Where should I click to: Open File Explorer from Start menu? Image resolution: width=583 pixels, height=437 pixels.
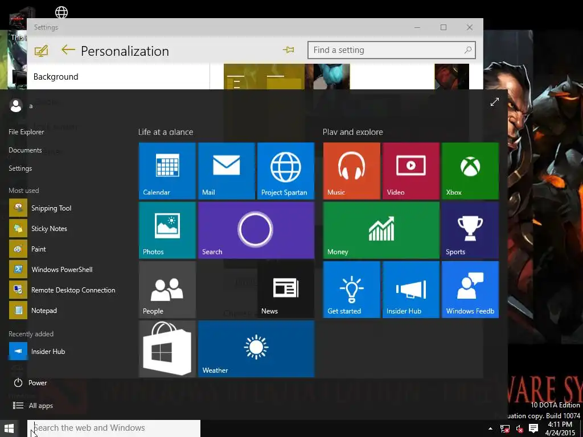pyautogui.click(x=26, y=132)
